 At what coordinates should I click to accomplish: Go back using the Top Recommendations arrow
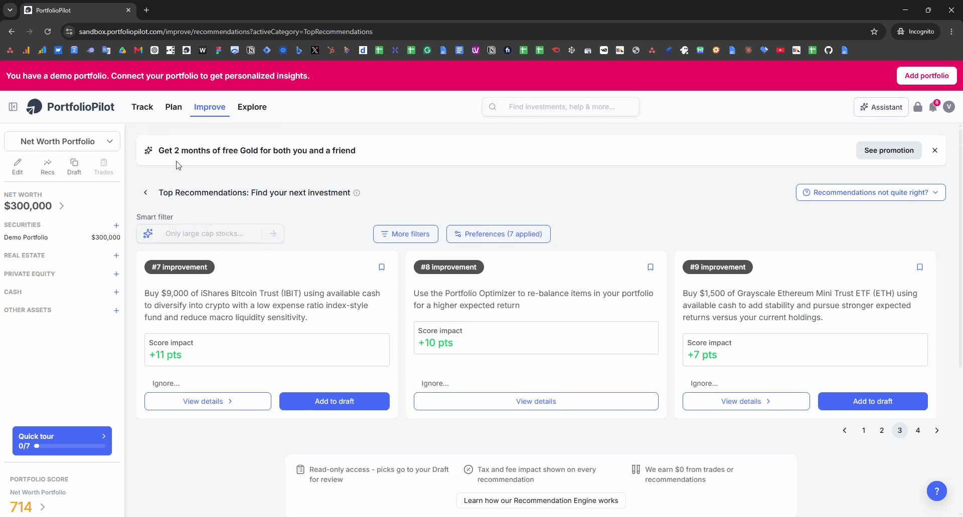(x=145, y=192)
